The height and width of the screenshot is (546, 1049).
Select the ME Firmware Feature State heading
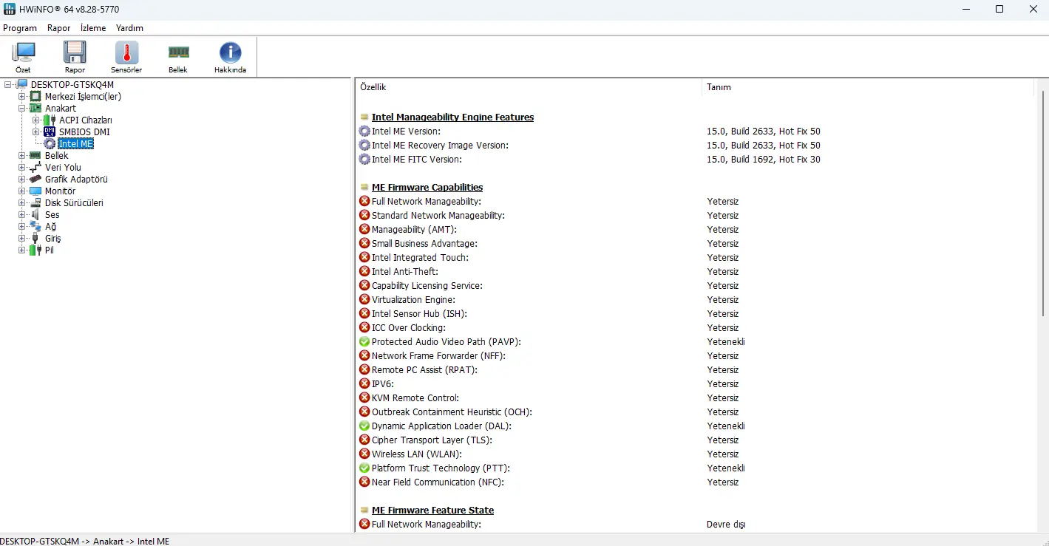(432, 511)
